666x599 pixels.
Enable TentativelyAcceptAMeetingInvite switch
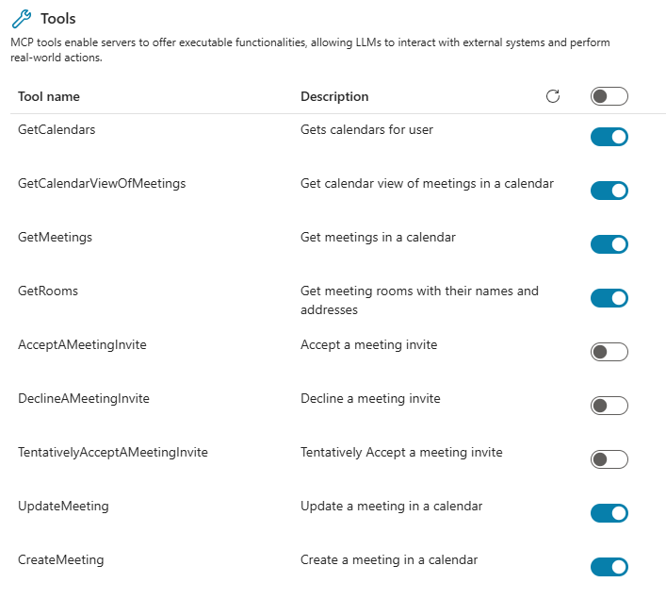pyautogui.click(x=609, y=459)
